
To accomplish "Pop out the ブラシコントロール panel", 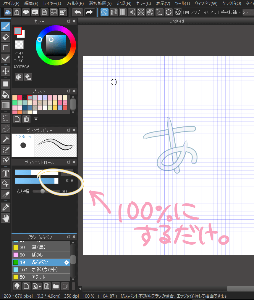I will click(69, 162).
